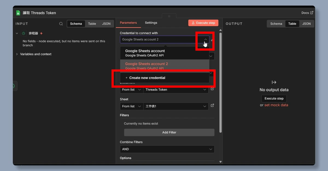This screenshot has width=328, height=171.
Task: Click the parameters panel scrollbar
Action: pos(221,83)
